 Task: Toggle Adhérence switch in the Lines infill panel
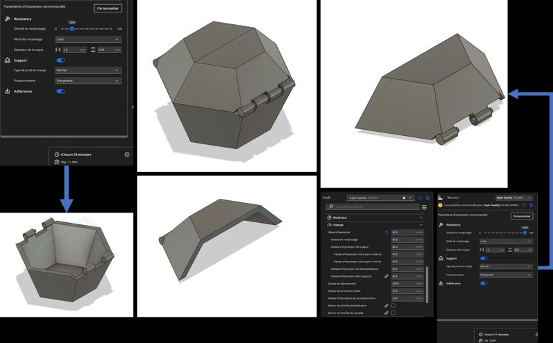[x=483, y=283]
